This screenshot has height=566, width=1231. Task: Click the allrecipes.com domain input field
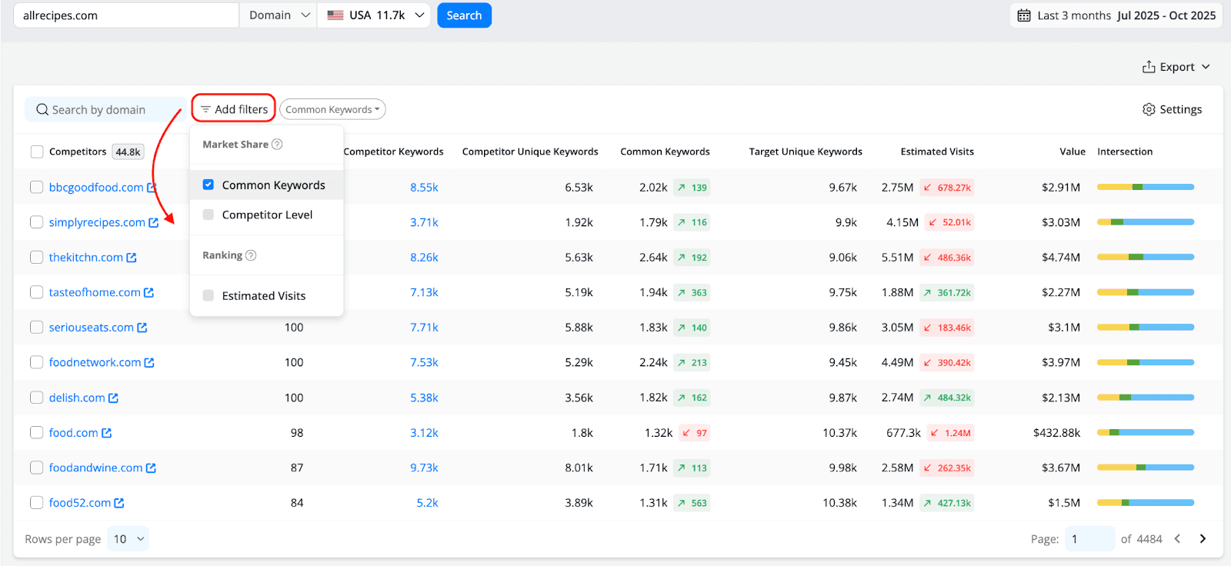pos(126,15)
